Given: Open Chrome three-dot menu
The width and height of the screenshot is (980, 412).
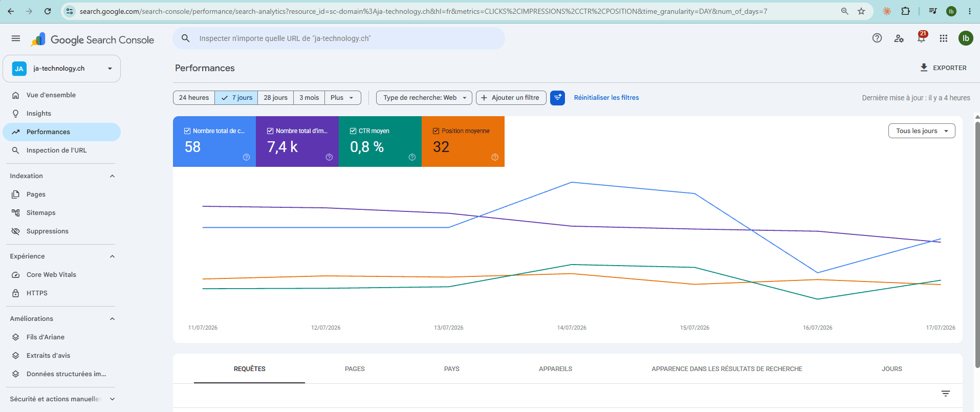Looking at the screenshot, I should 970,11.
